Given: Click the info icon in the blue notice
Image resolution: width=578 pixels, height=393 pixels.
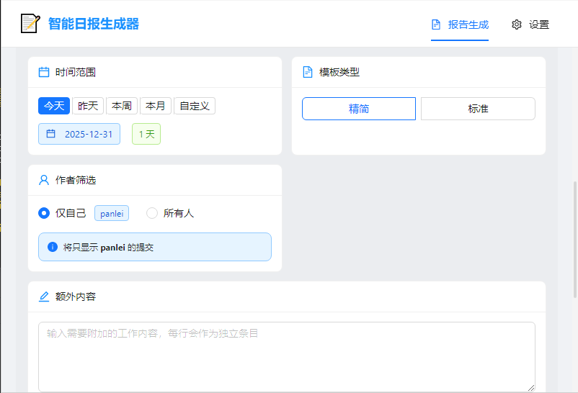Looking at the screenshot, I should 53,247.
